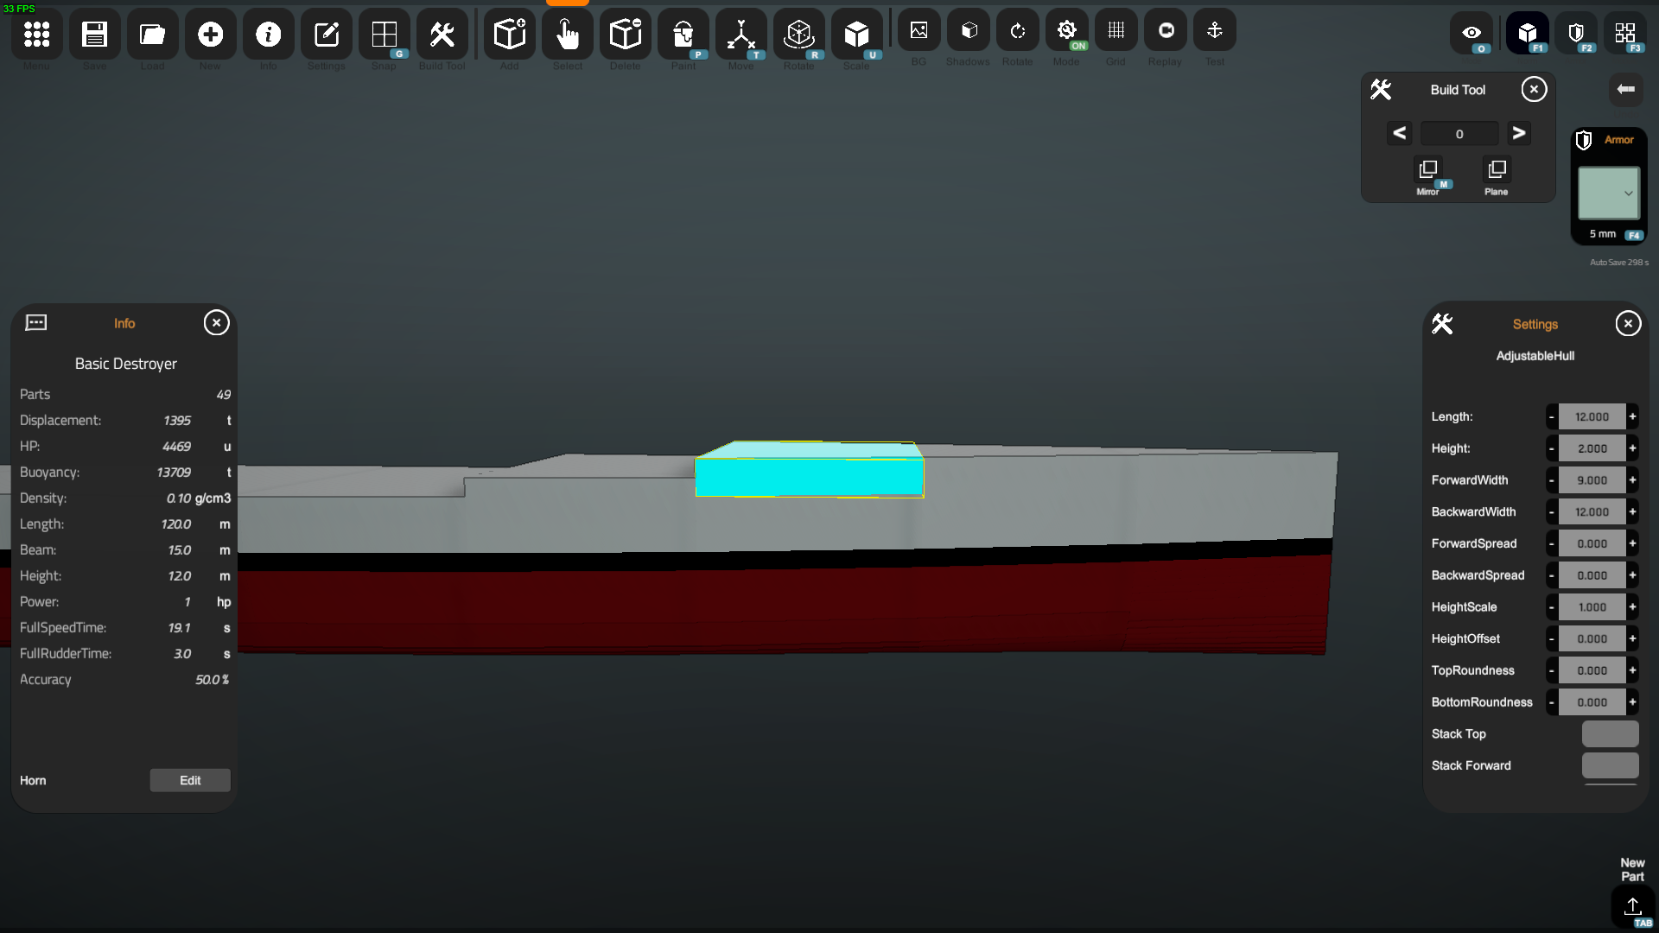Toggle the Grid display
Viewport: 1659px width, 933px height.
pyautogui.click(x=1116, y=32)
